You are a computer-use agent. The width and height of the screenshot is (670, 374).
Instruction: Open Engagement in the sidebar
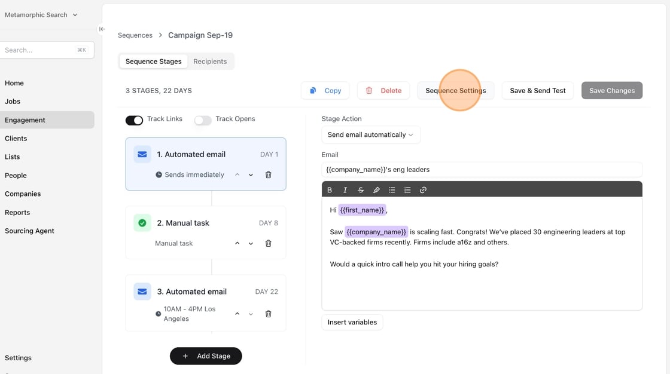47,120
